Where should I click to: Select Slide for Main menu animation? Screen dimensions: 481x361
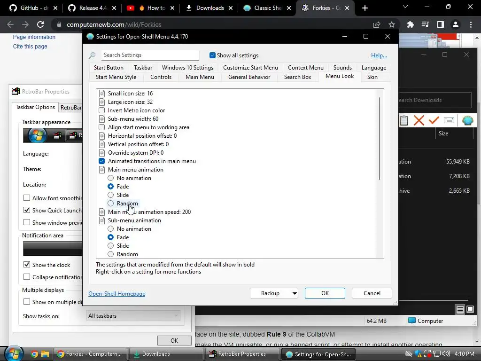(111, 195)
